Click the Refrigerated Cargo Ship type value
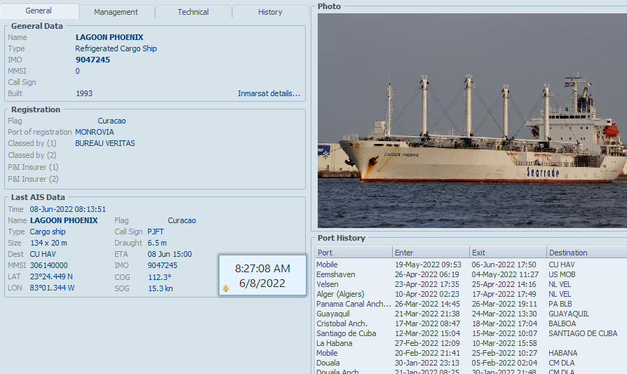This screenshot has height=374, width=627. click(x=116, y=48)
